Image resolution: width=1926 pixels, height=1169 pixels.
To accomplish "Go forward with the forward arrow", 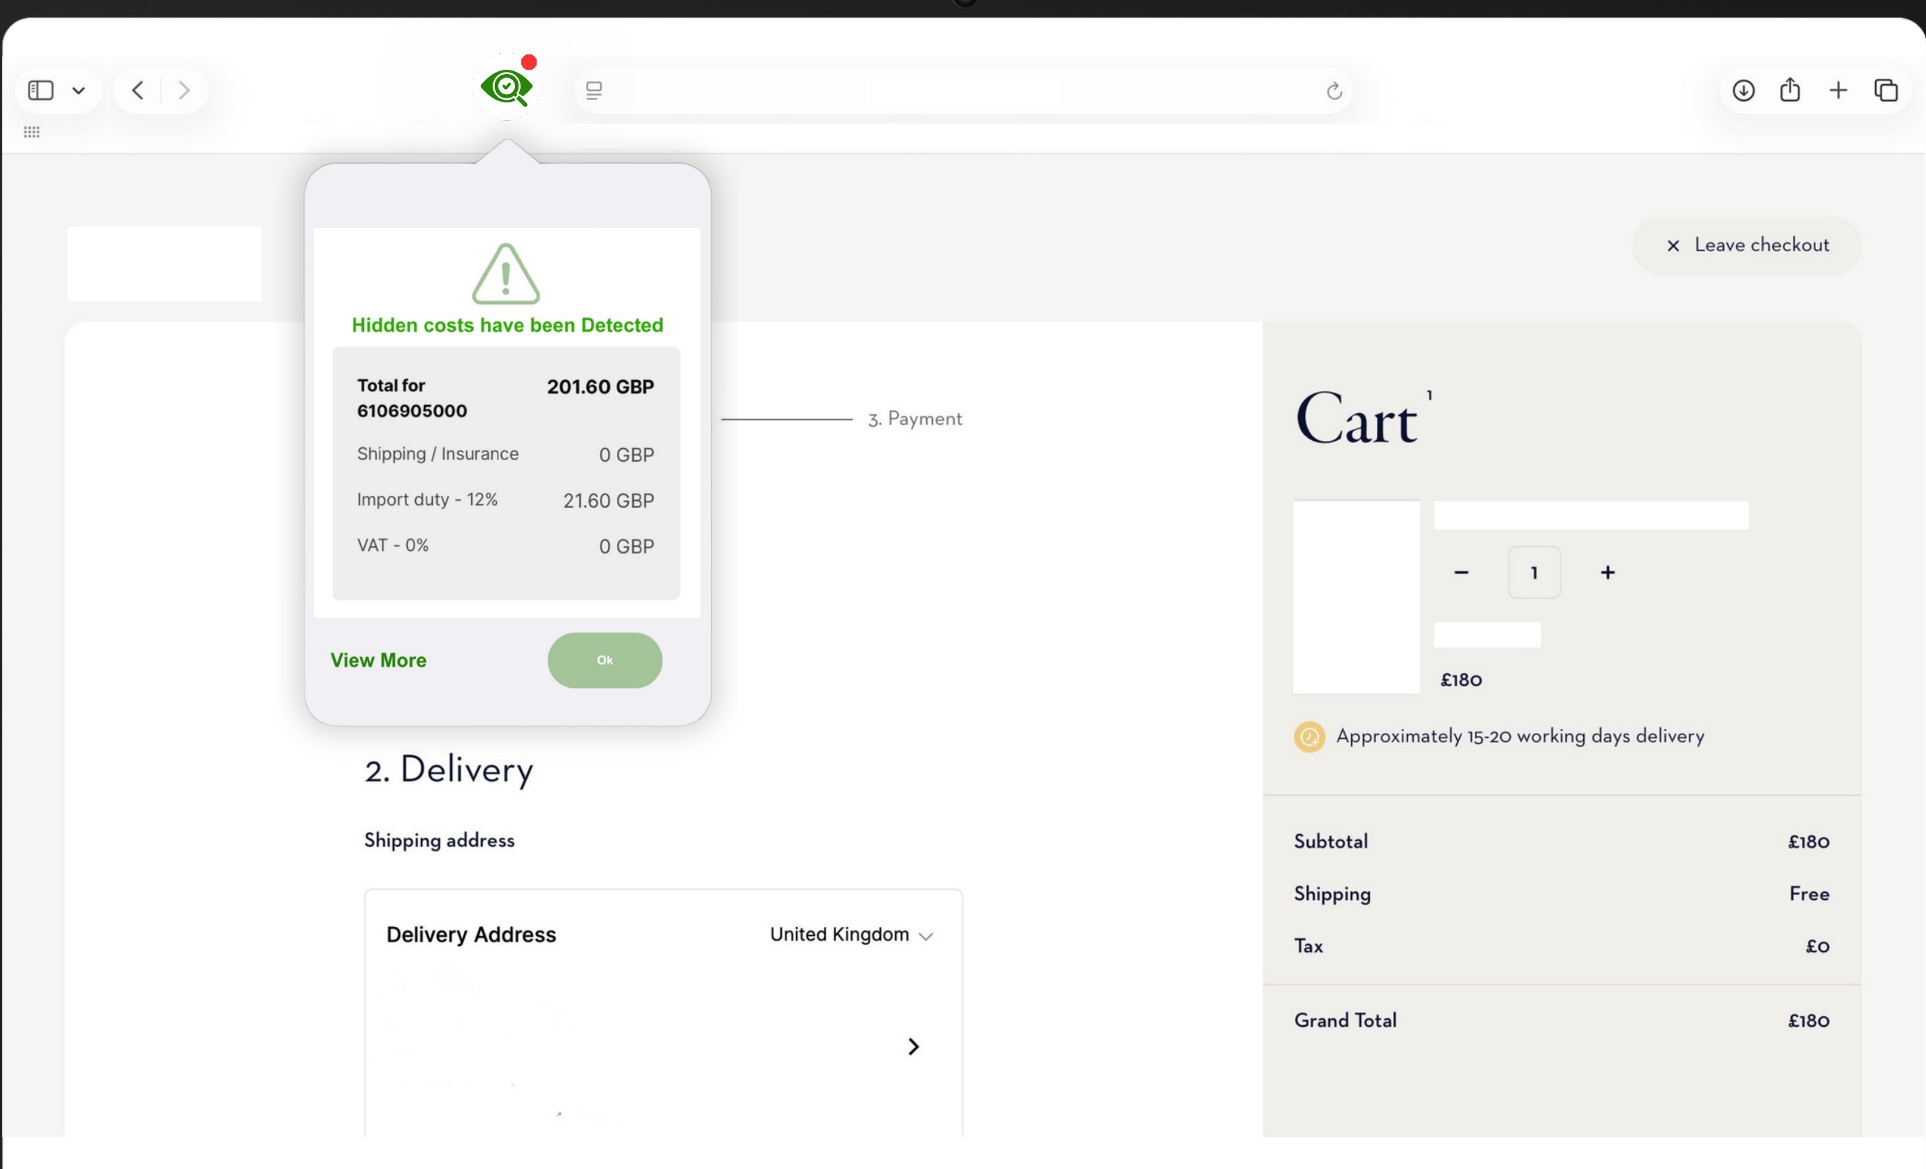I will [184, 91].
